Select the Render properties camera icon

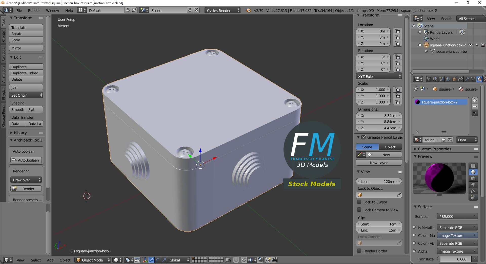(x=429, y=79)
